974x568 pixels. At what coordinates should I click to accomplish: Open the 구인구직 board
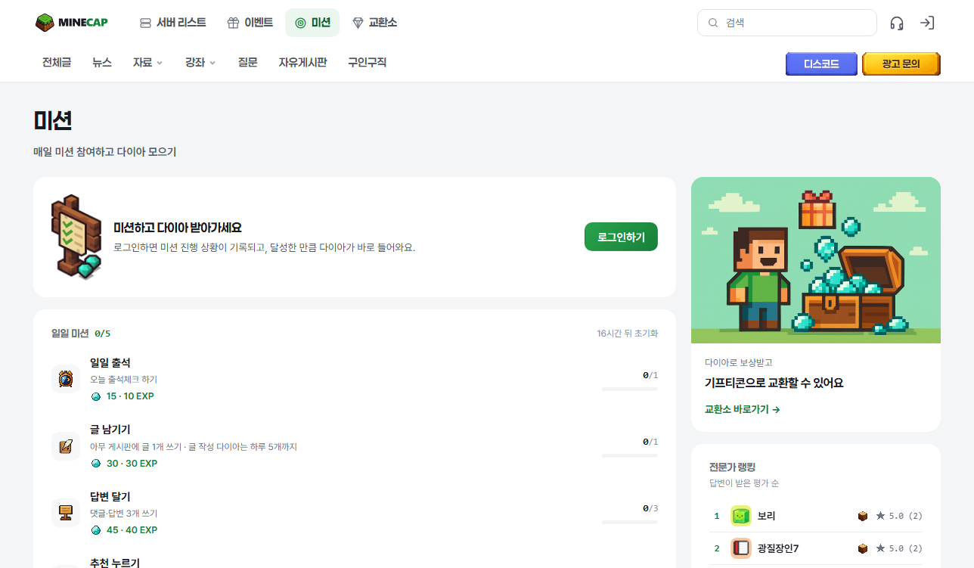367,63
